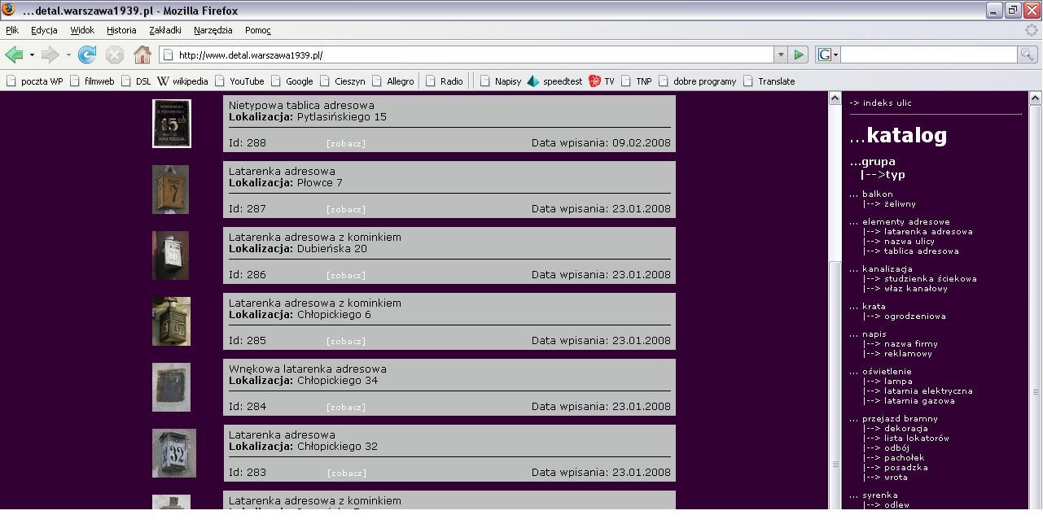The height and width of the screenshot is (528, 1043).
Task: Click the Firefox logo in title bar
Action: (x=9, y=11)
